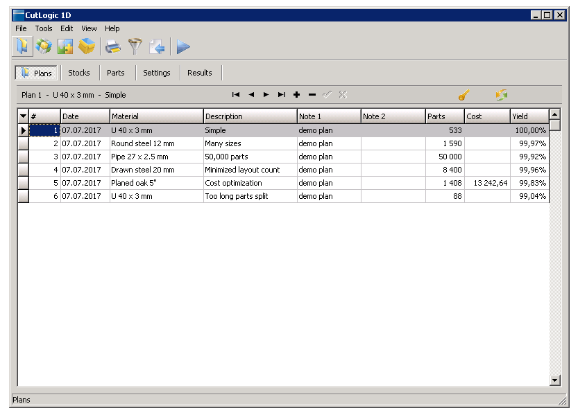The width and height of the screenshot is (587, 415).
Task: Click the refresh arrows icon
Action: (502, 95)
